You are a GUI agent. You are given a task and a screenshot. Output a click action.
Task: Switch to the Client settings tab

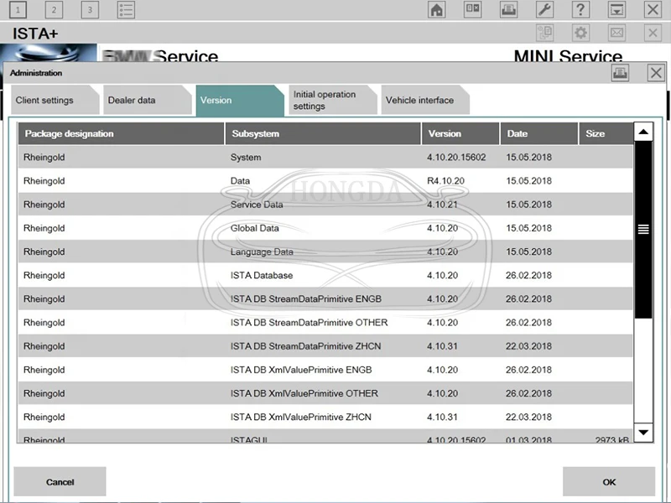[x=55, y=100]
